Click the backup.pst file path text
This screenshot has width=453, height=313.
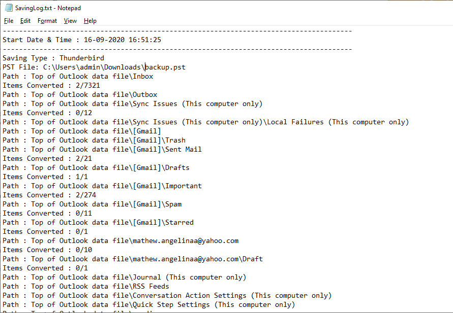pos(114,67)
